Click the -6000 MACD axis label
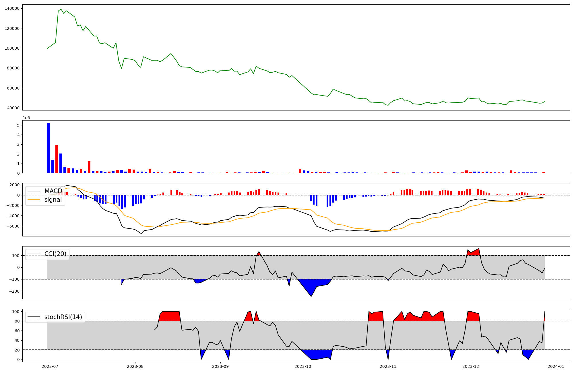The height and width of the screenshot is (373, 574). pyautogui.click(x=13, y=226)
